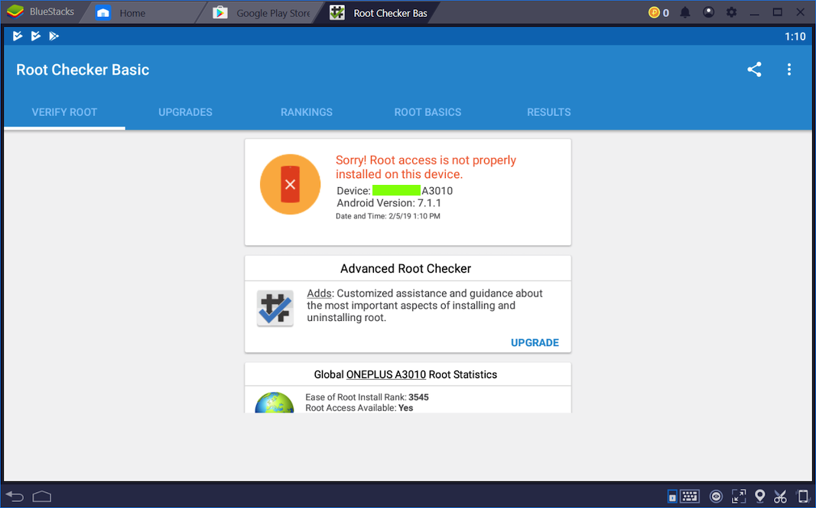The width and height of the screenshot is (816, 508).
Task: Open the RESULTS tab
Action: pyautogui.click(x=549, y=112)
